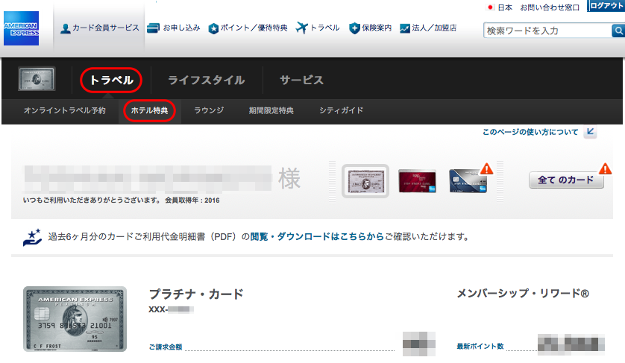The width and height of the screenshot is (625, 363).
Task: Open 期間限定特典 submenu item
Action: pos(271,110)
